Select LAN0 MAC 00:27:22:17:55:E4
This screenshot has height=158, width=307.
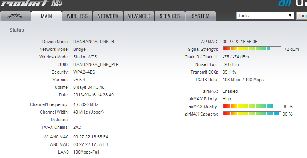point(90,144)
